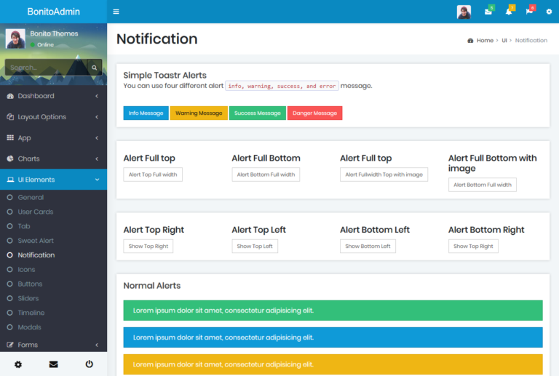Click the green normal alert bar
Viewport: 559px width, 376px height.
tap(333, 311)
